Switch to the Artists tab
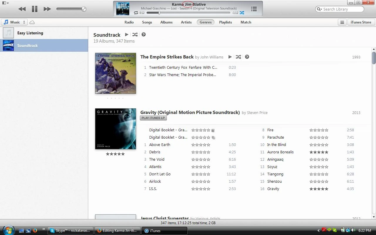376x235 pixels. [x=186, y=22]
